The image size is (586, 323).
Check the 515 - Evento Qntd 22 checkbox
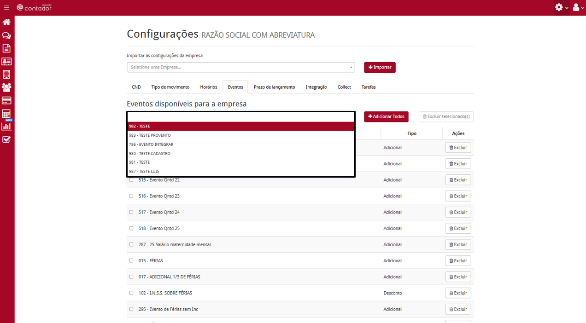131,180
